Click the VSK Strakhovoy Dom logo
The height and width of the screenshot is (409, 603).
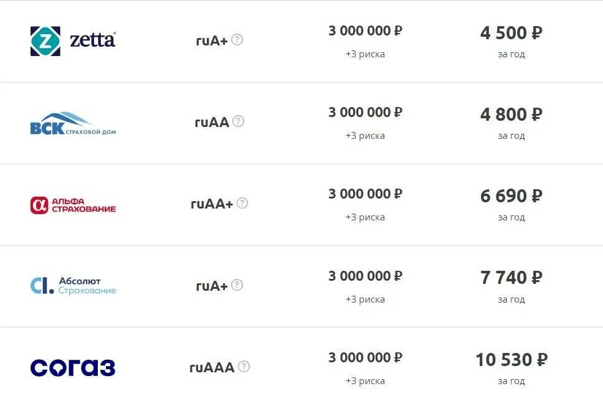(x=73, y=123)
